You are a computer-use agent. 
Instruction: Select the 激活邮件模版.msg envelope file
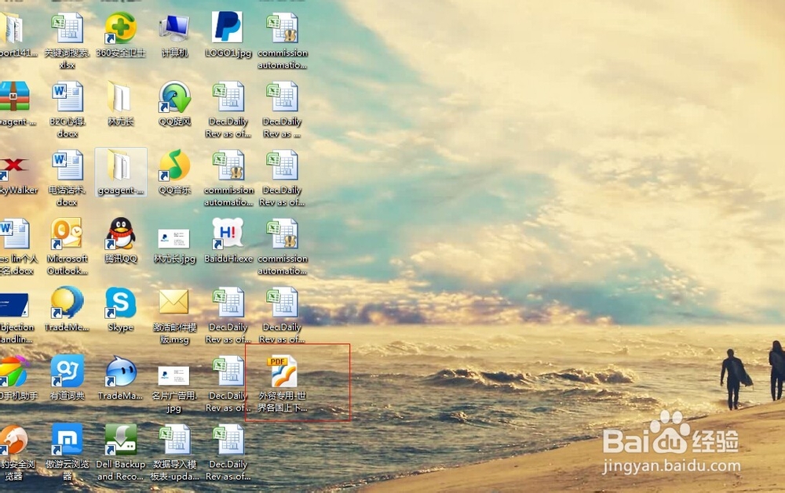[x=173, y=303]
